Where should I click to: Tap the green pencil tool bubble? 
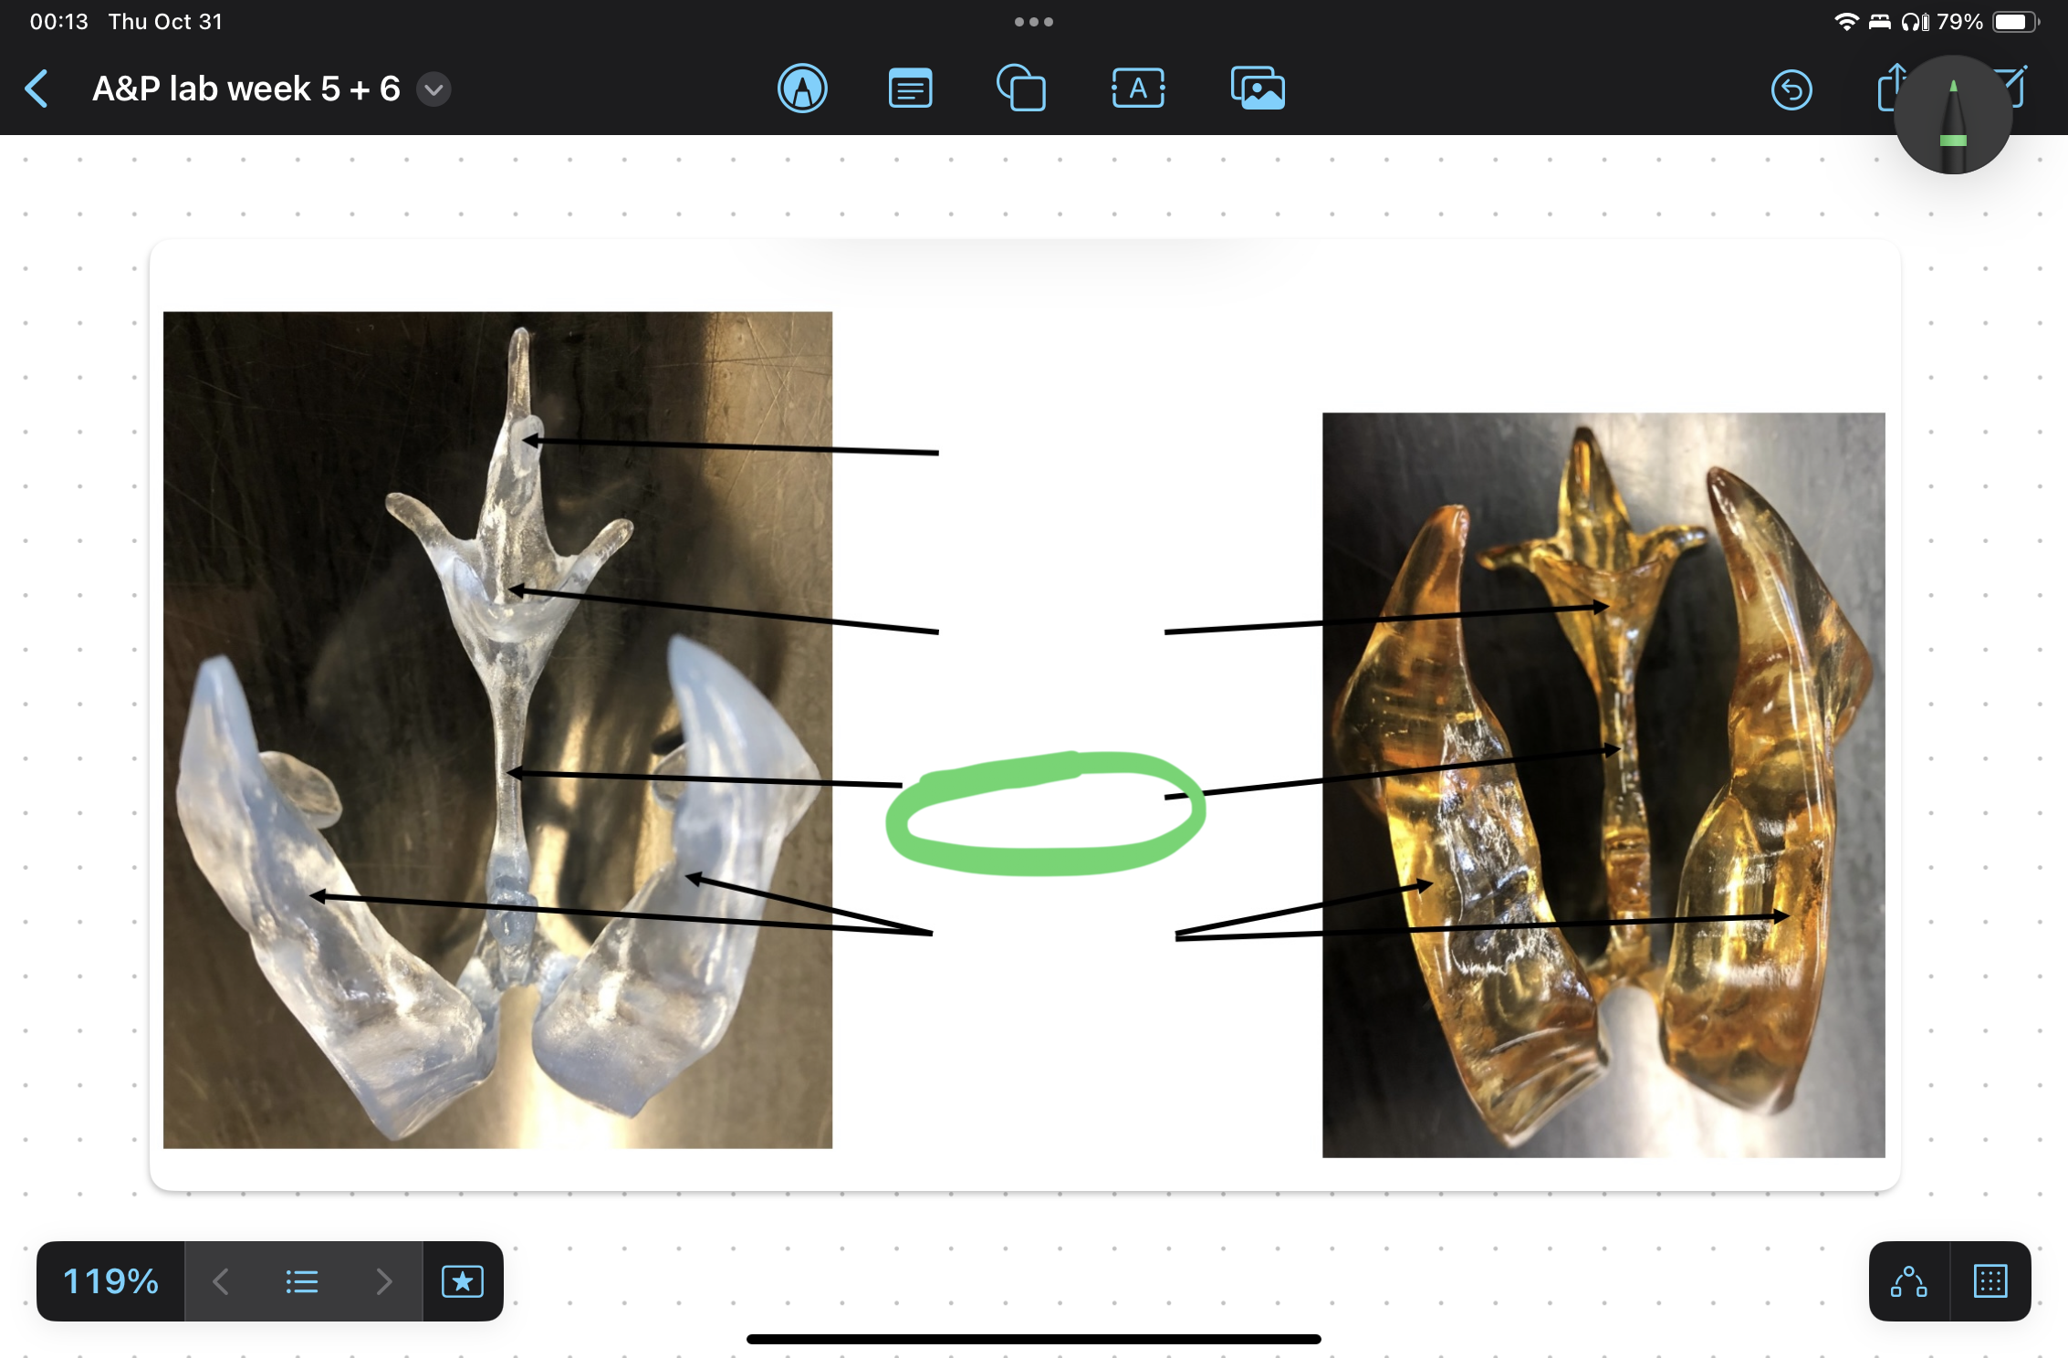(1953, 115)
